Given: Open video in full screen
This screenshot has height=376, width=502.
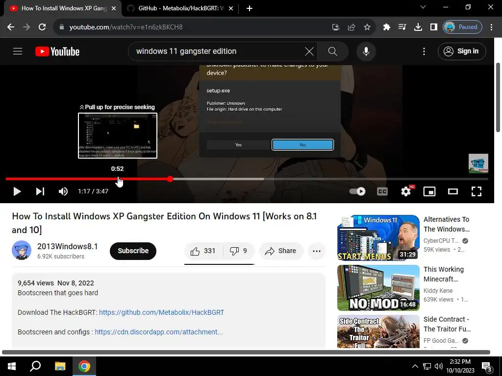Looking at the screenshot, I should (477, 191).
